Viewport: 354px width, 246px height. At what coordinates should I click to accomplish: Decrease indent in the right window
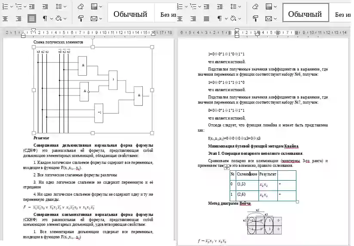click(206, 7)
